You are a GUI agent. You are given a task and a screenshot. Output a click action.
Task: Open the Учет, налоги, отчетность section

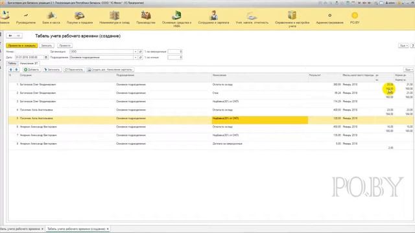tap(252, 18)
